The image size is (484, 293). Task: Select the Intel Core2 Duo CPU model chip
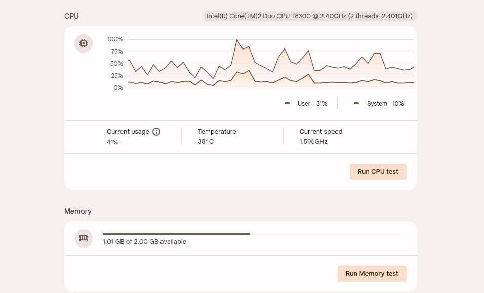[309, 16]
